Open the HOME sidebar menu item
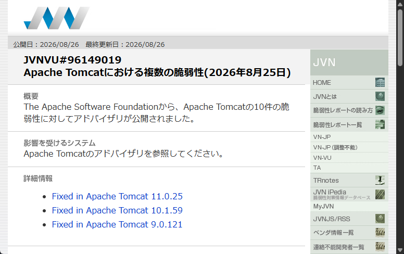Viewport: 404px width, 254px height. pos(349,82)
